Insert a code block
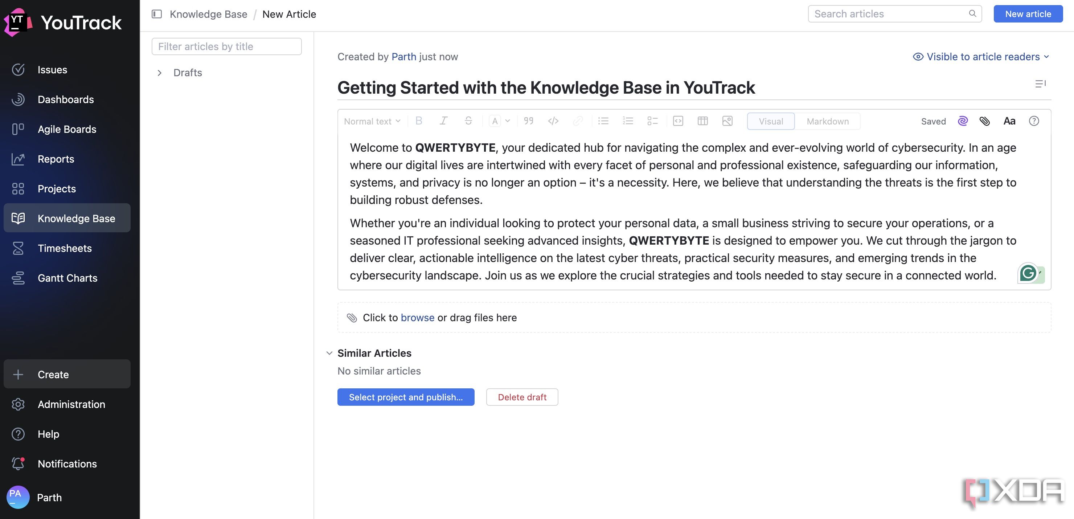 coord(679,121)
